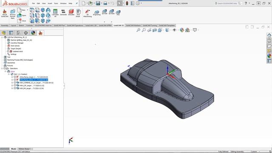Click the Options gear icon
Image resolution: width=272 pixels, height=153 pixels.
[138, 3]
